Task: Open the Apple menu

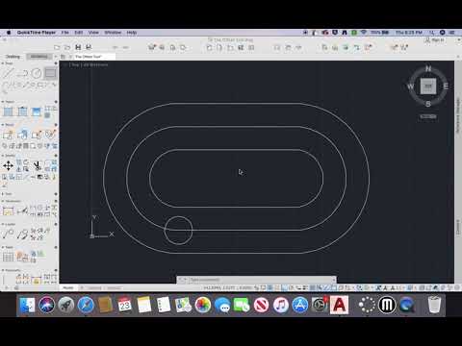Action: tap(9, 33)
